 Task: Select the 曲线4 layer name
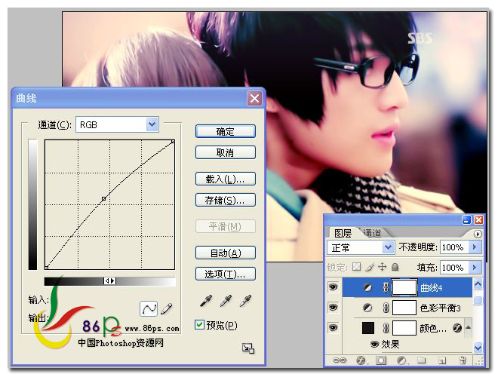point(431,288)
